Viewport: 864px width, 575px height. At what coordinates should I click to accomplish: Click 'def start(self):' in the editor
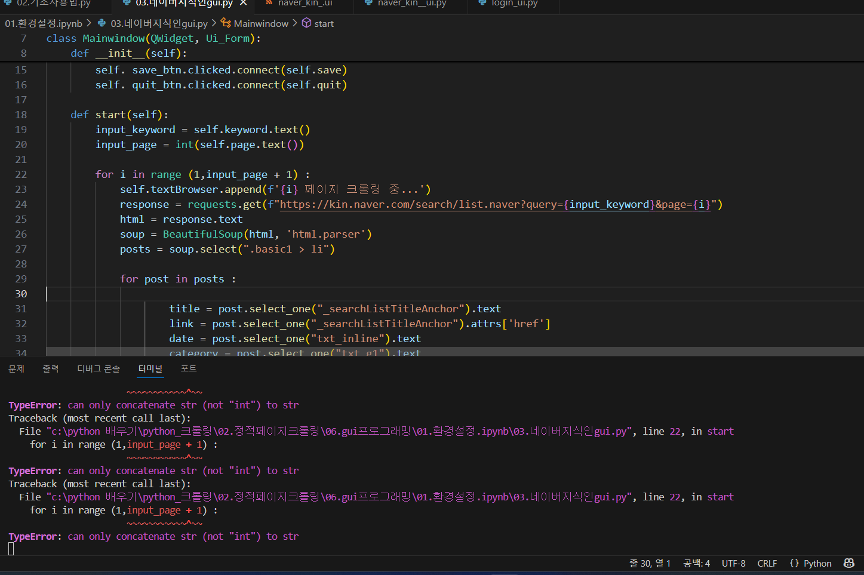[119, 115]
